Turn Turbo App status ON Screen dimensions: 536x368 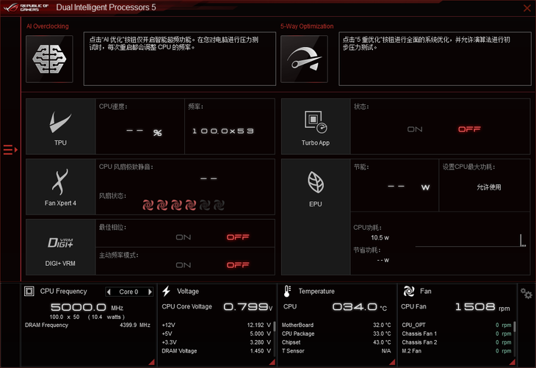[415, 129]
